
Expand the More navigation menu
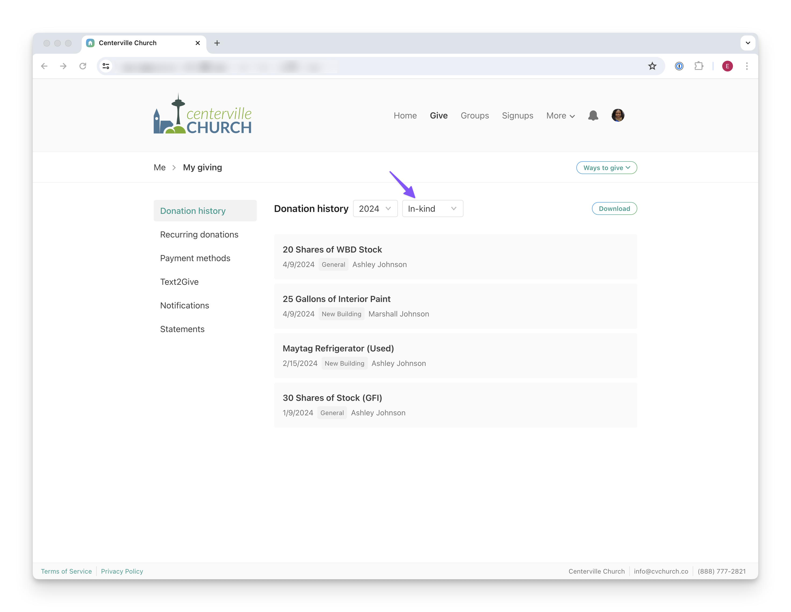[x=560, y=116]
